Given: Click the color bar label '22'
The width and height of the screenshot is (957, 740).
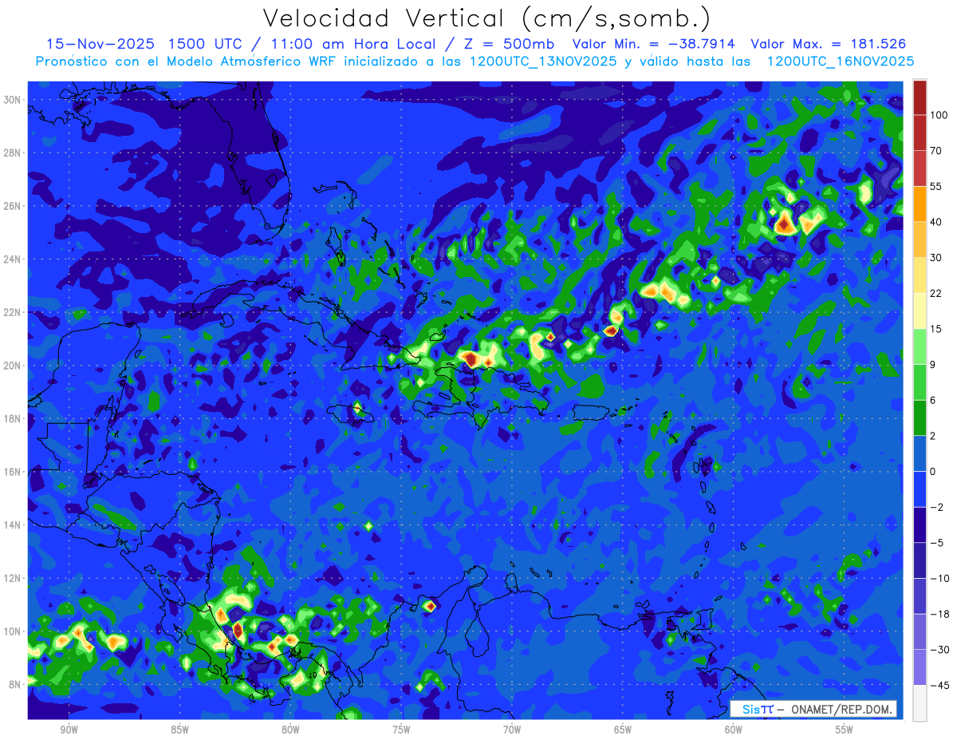Looking at the screenshot, I should coord(936,293).
